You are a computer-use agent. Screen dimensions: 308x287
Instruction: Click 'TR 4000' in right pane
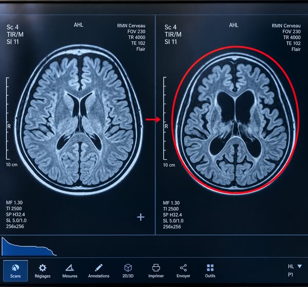(292, 37)
